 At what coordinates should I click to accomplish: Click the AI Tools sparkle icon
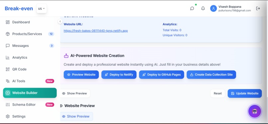[8, 81]
